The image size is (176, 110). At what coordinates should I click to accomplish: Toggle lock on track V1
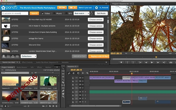tap(73, 88)
